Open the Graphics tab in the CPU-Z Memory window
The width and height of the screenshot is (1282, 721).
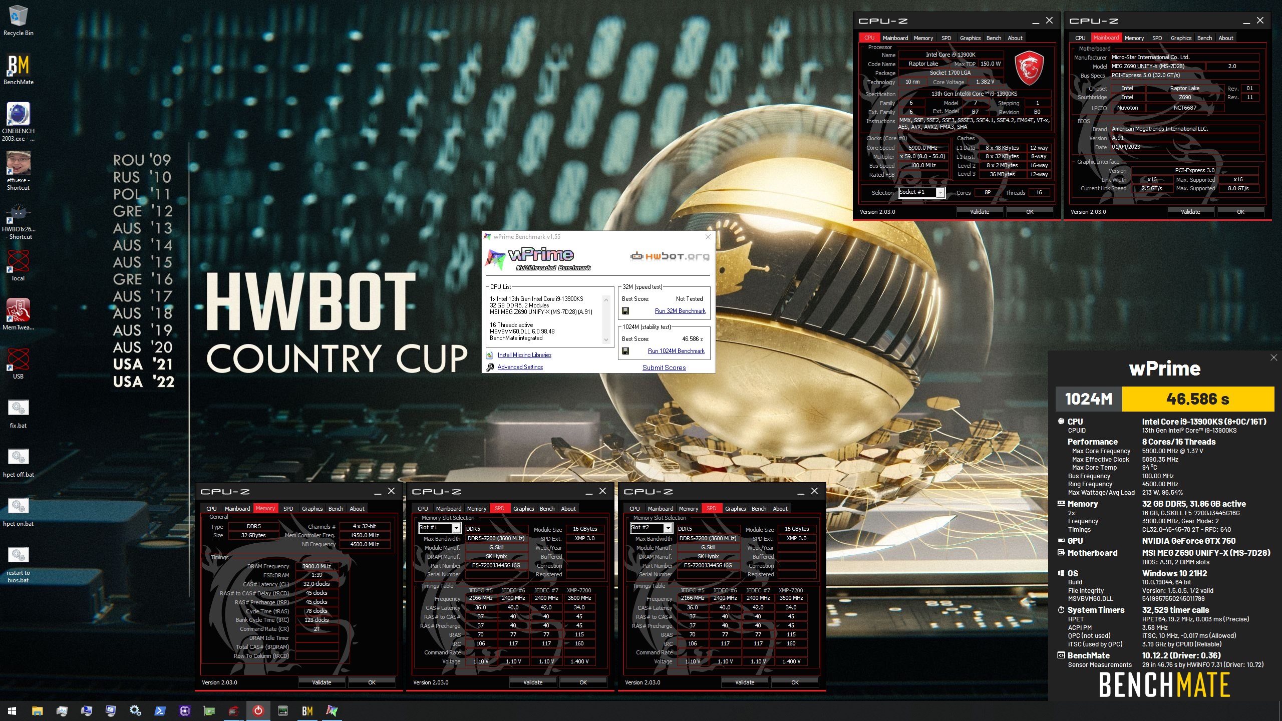coord(312,509)
